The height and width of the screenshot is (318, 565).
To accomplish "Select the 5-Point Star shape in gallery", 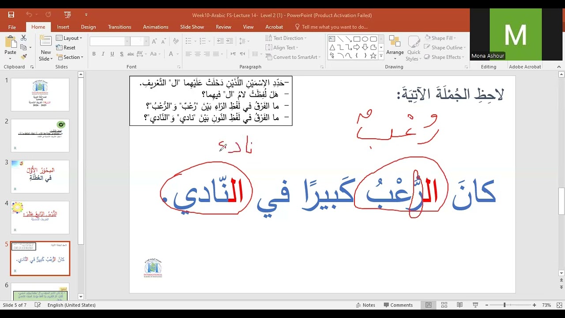I will (x=373, y=56).
